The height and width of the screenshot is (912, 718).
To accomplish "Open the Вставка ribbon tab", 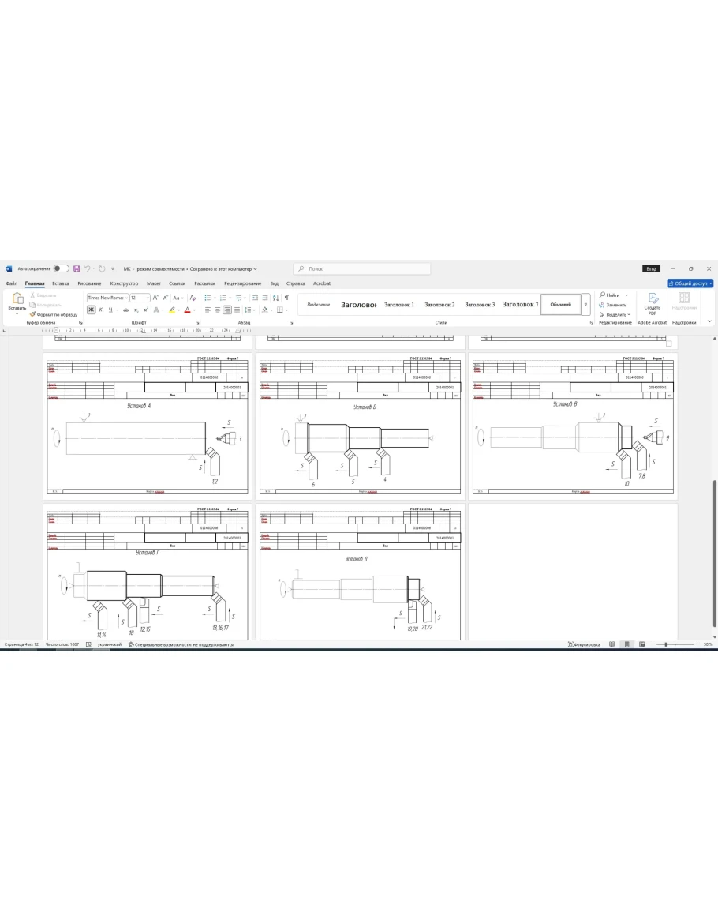I will (61, 283).
